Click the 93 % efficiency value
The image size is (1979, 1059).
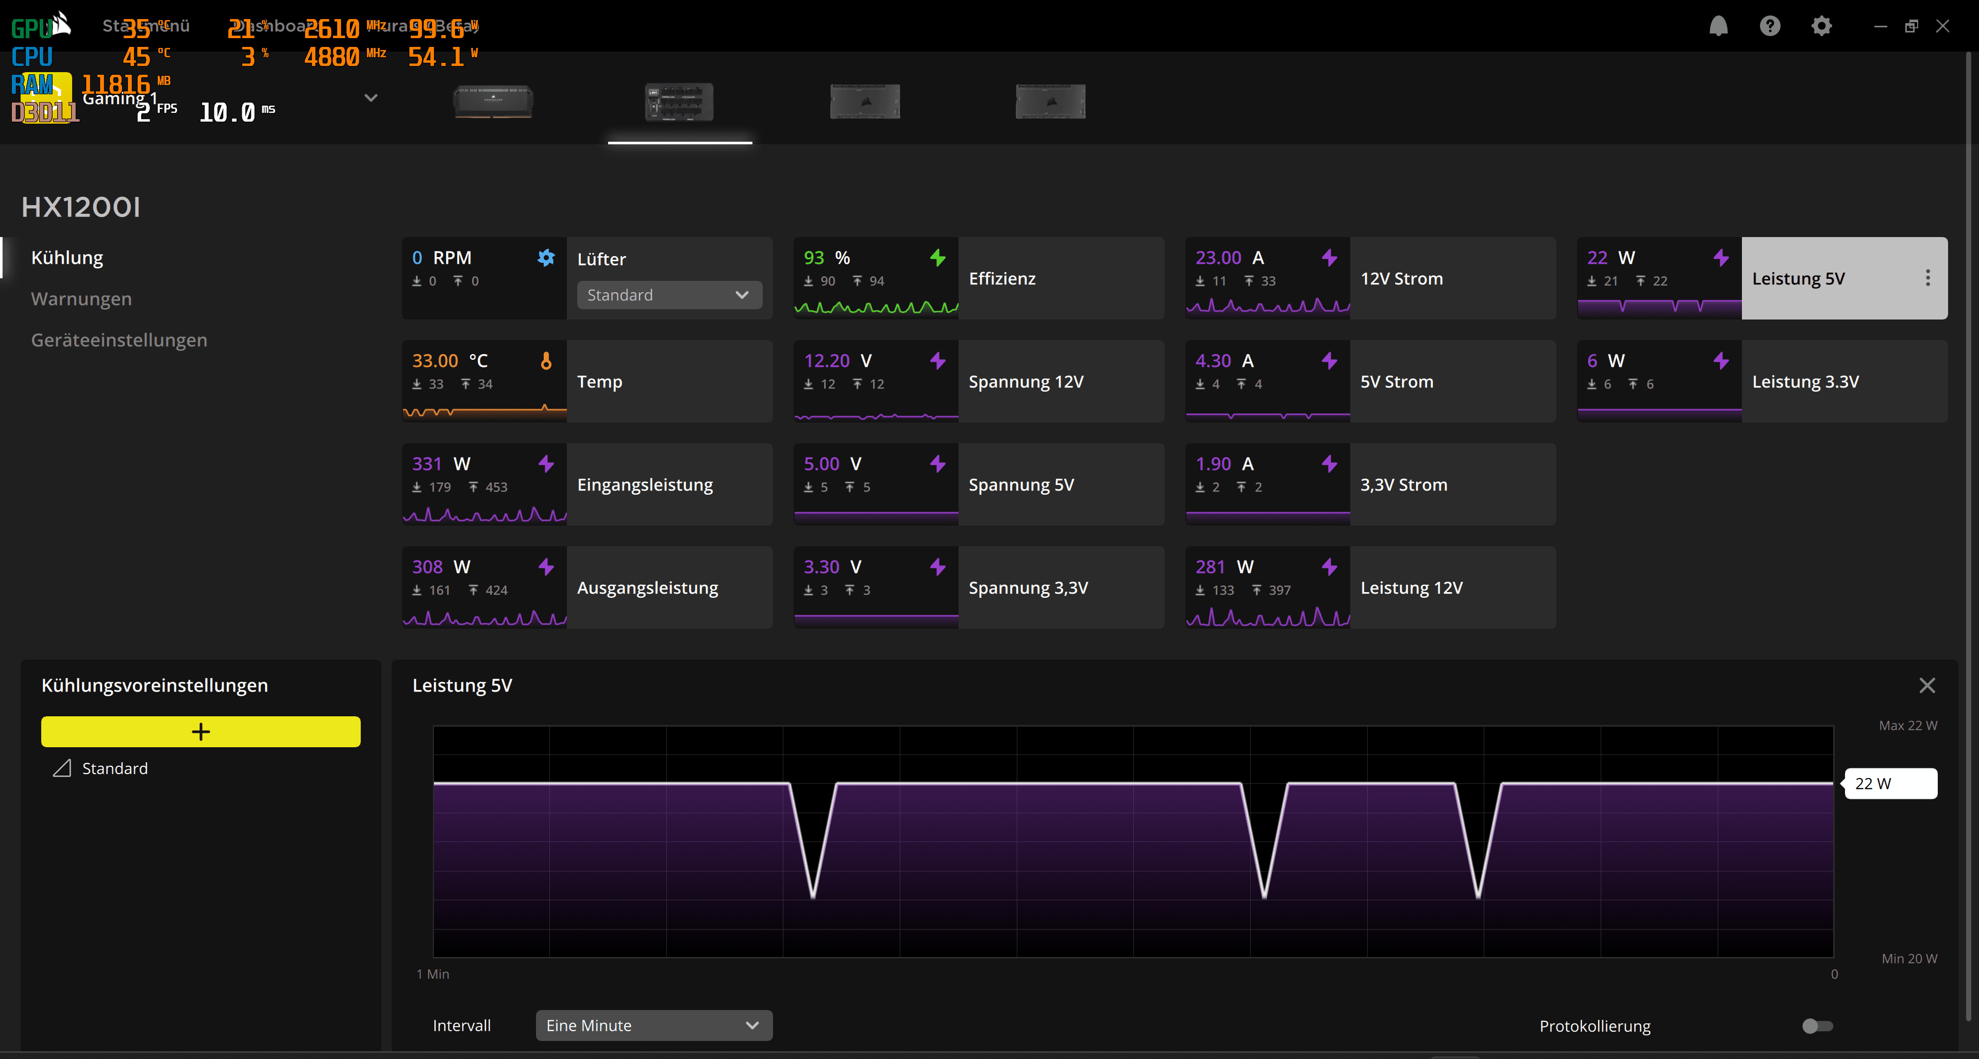[x=827, y=257]
